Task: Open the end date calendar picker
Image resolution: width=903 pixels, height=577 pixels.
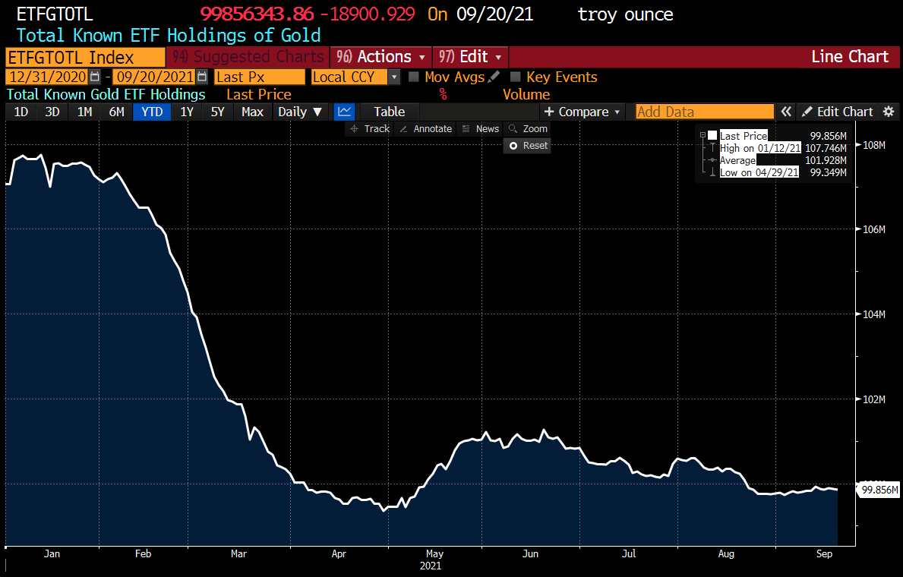Action: tap(201, 77)
